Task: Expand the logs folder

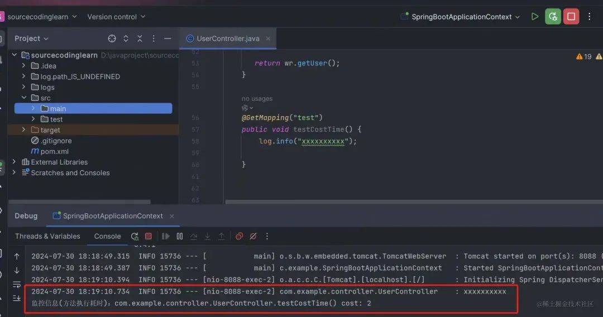Action: pyautogui.click(x=23, y=87)
